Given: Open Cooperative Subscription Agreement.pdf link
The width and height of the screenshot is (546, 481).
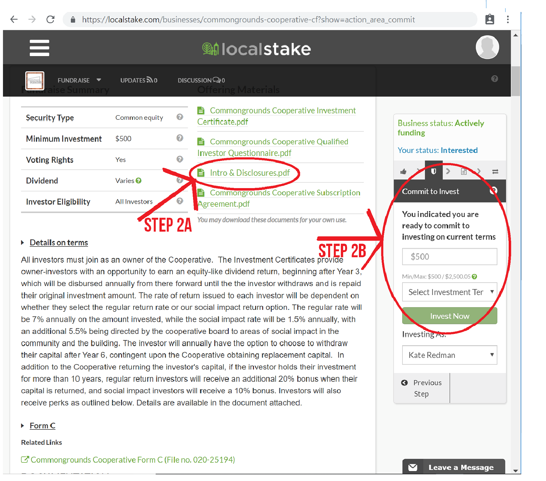Looking at the screenshot, I should click(279, 198).
